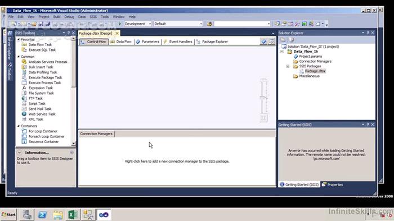Open PowerShell from the taskbar

tap(42, 215)
